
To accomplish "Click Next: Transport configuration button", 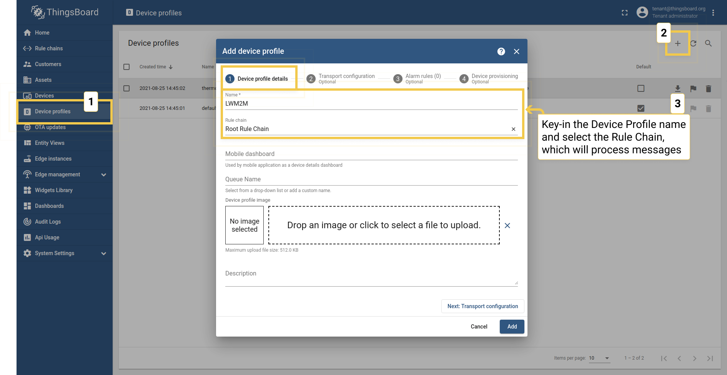I will 483,306.
